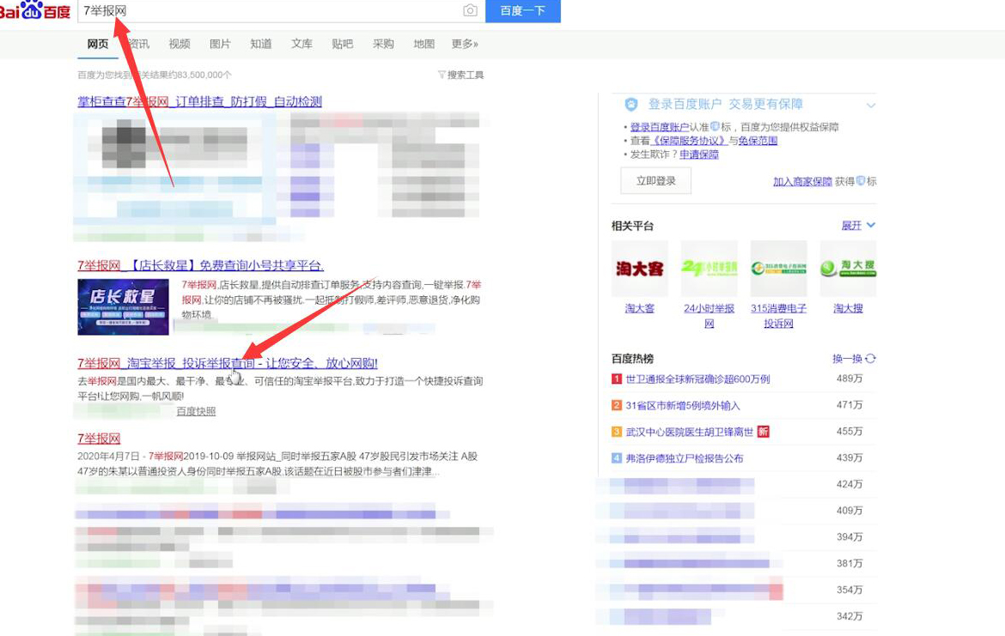Refresh hot list with 换一换
This screenshot has height=636, width=1005.
tap(854, 359)
